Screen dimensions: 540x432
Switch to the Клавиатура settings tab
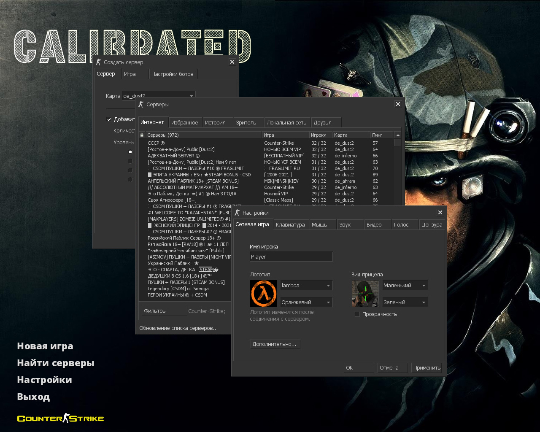click(x=291, y=224)
